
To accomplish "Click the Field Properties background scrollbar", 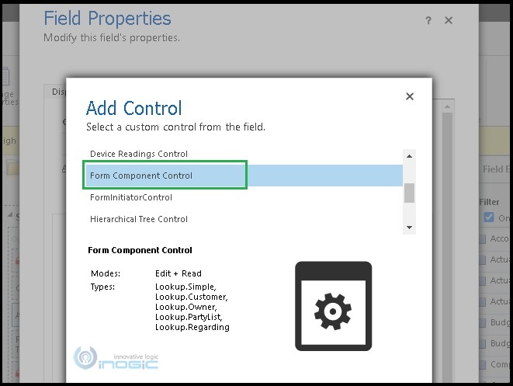I will [x=445, y=233].
